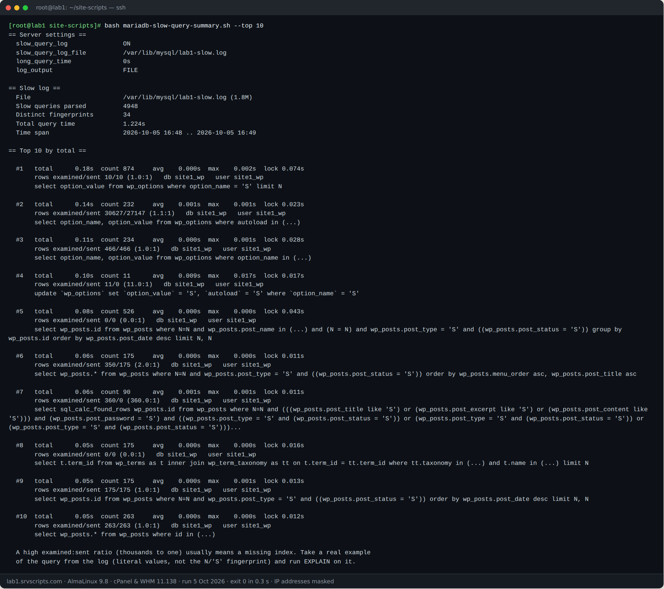The width and height of the screenshot is (664, 589).
Task: Click the query with 'where autoload in (...)'
Action: 167,223
